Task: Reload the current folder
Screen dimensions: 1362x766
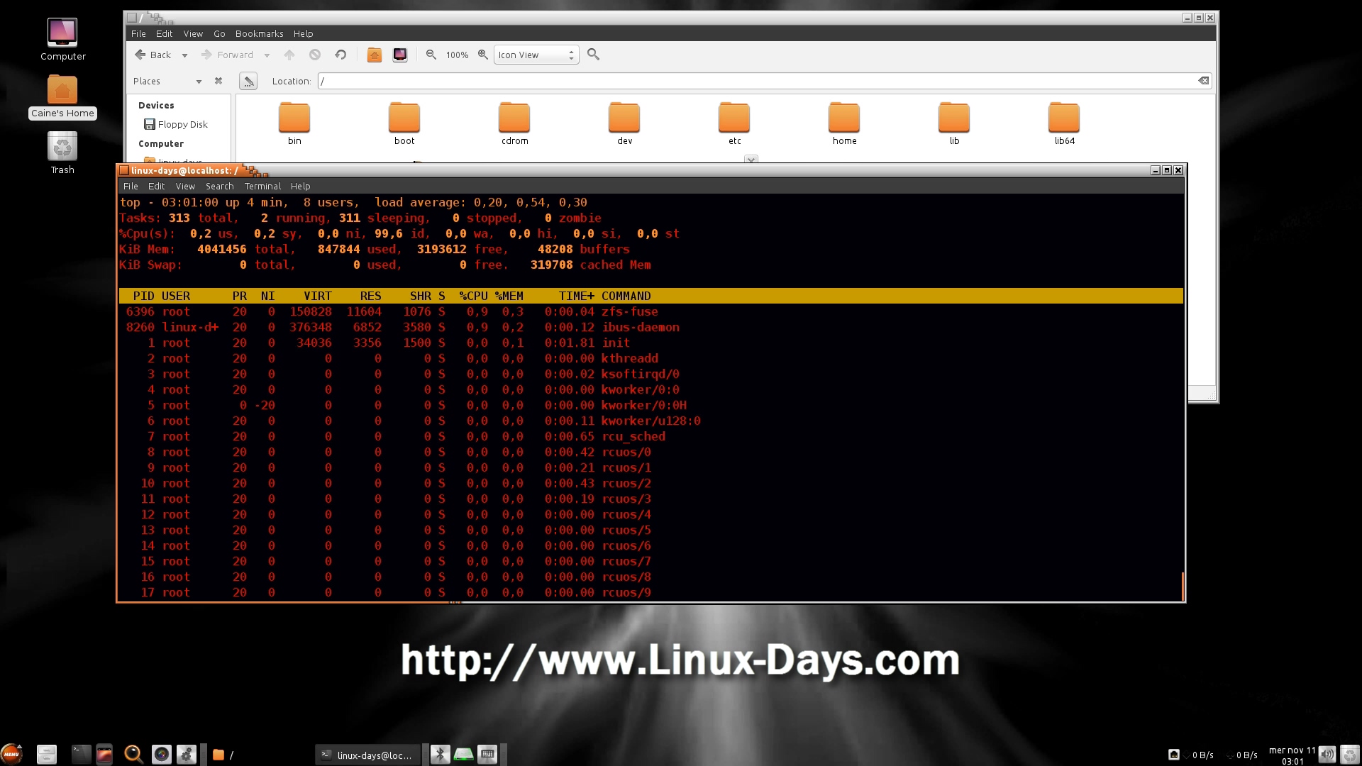Action: pos(340,55)
